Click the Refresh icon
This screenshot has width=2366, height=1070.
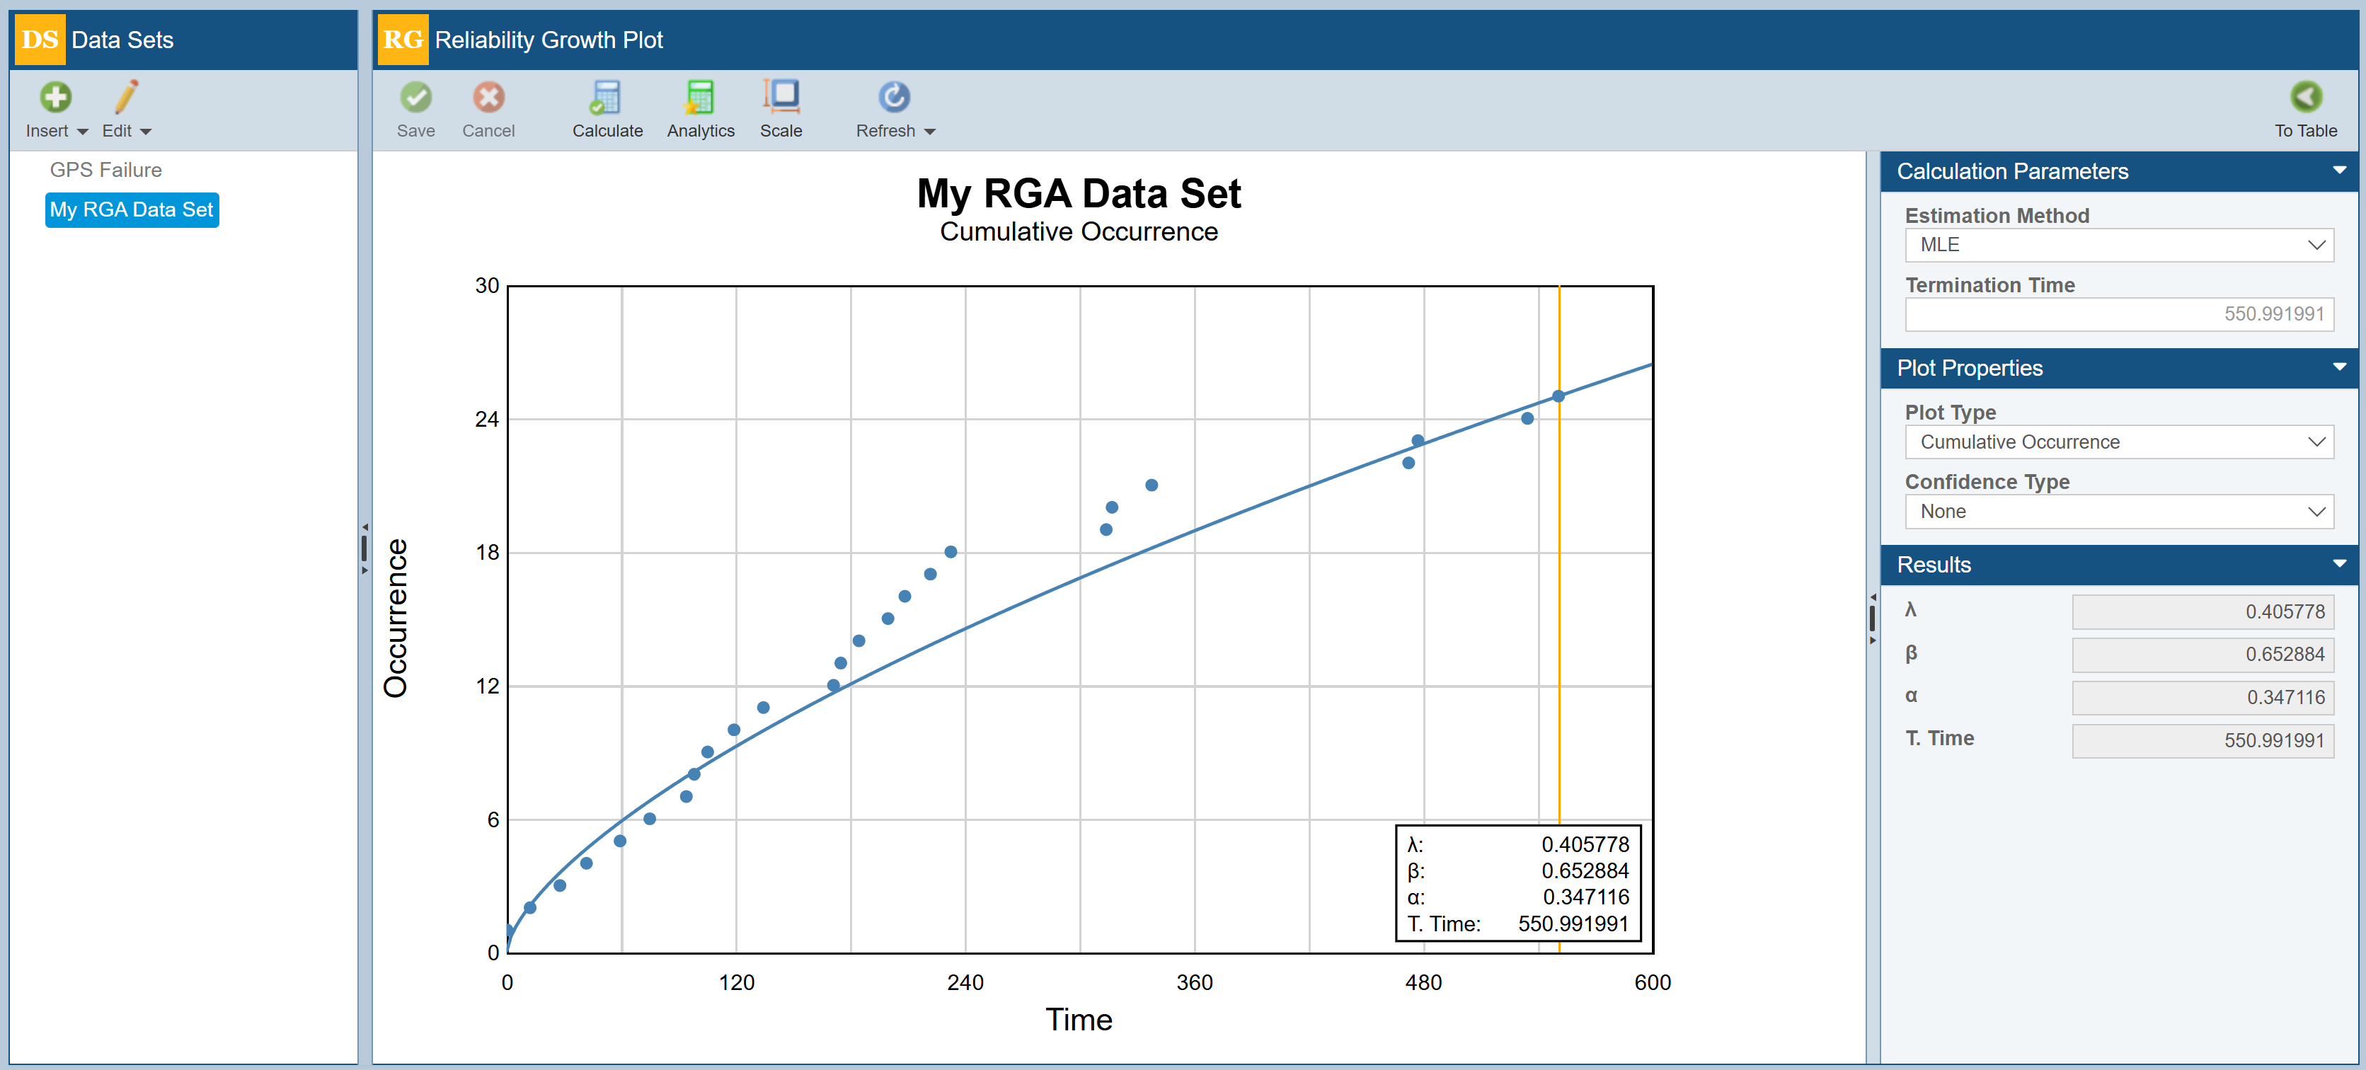pyautogui.click(x=894, y=96)
